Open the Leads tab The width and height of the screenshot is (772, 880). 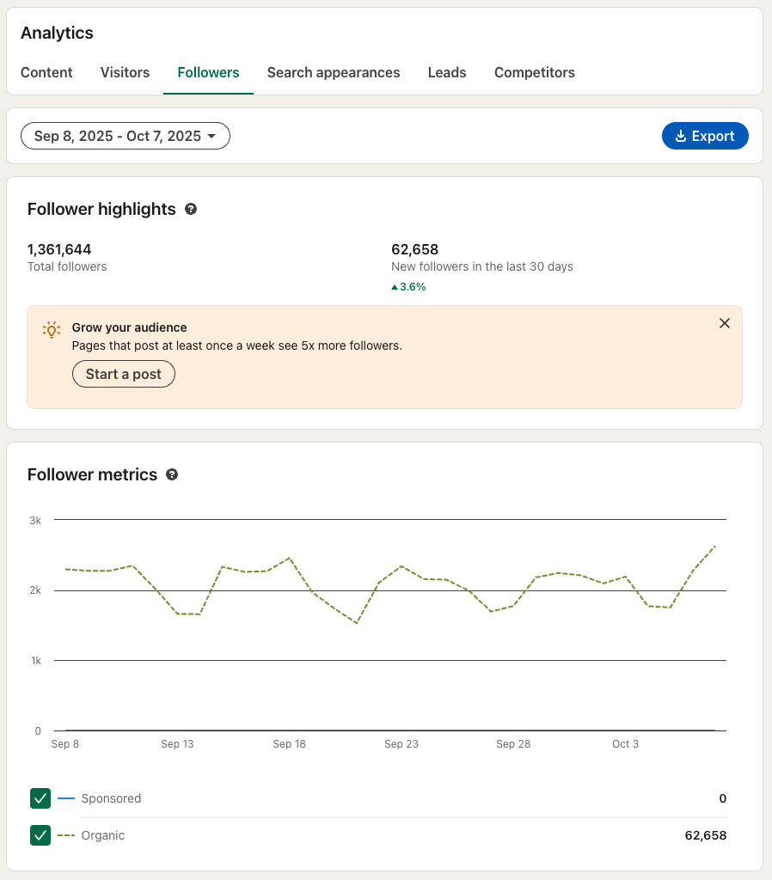pyautogui.click(x=447, y=72)
